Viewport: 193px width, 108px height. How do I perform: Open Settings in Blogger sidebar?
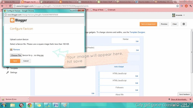[x=14, y=72]
